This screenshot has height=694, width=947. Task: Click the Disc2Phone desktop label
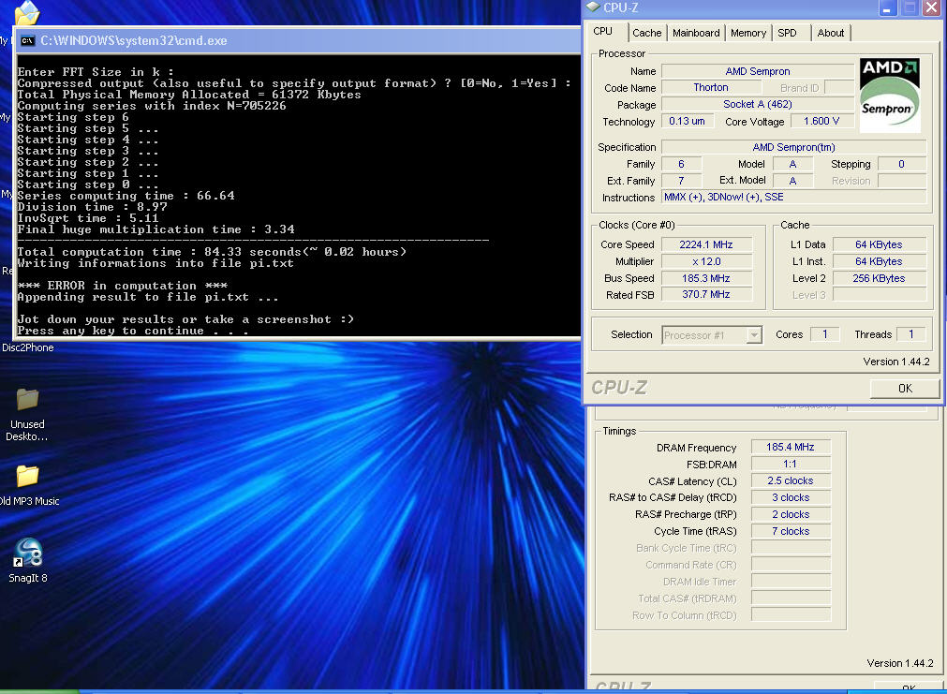pyautogui.click(x=28, y=347)
